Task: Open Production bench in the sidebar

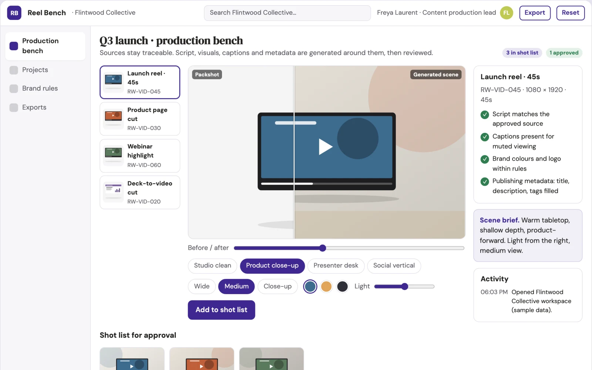Action: [x=45, y=46]
